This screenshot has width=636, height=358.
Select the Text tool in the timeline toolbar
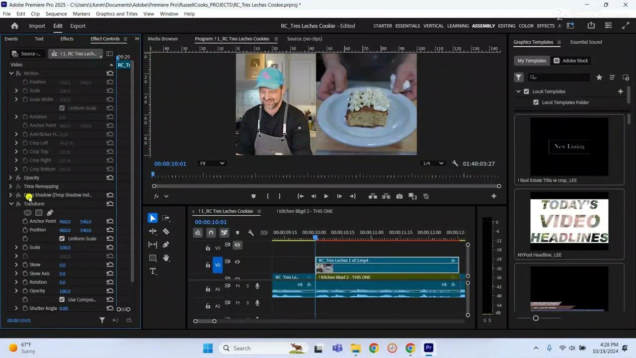[x=153, y=271]
